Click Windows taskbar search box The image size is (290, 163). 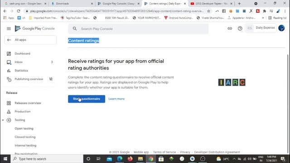(47, 159)
